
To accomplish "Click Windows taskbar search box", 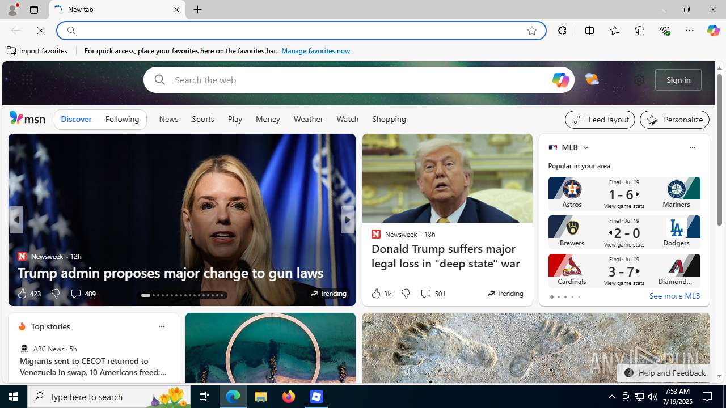I will [x=108, y=397].
